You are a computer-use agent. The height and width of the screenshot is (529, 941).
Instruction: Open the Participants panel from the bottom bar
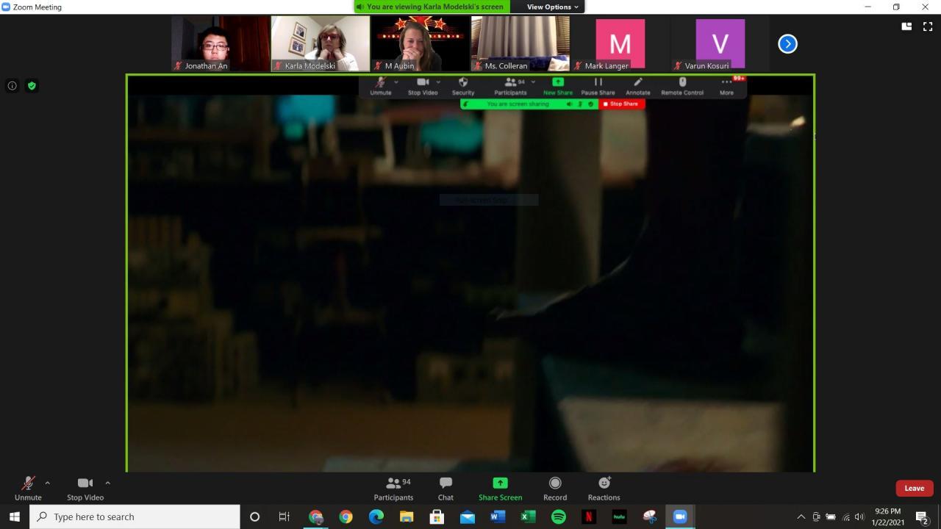(x=393, y=488)
